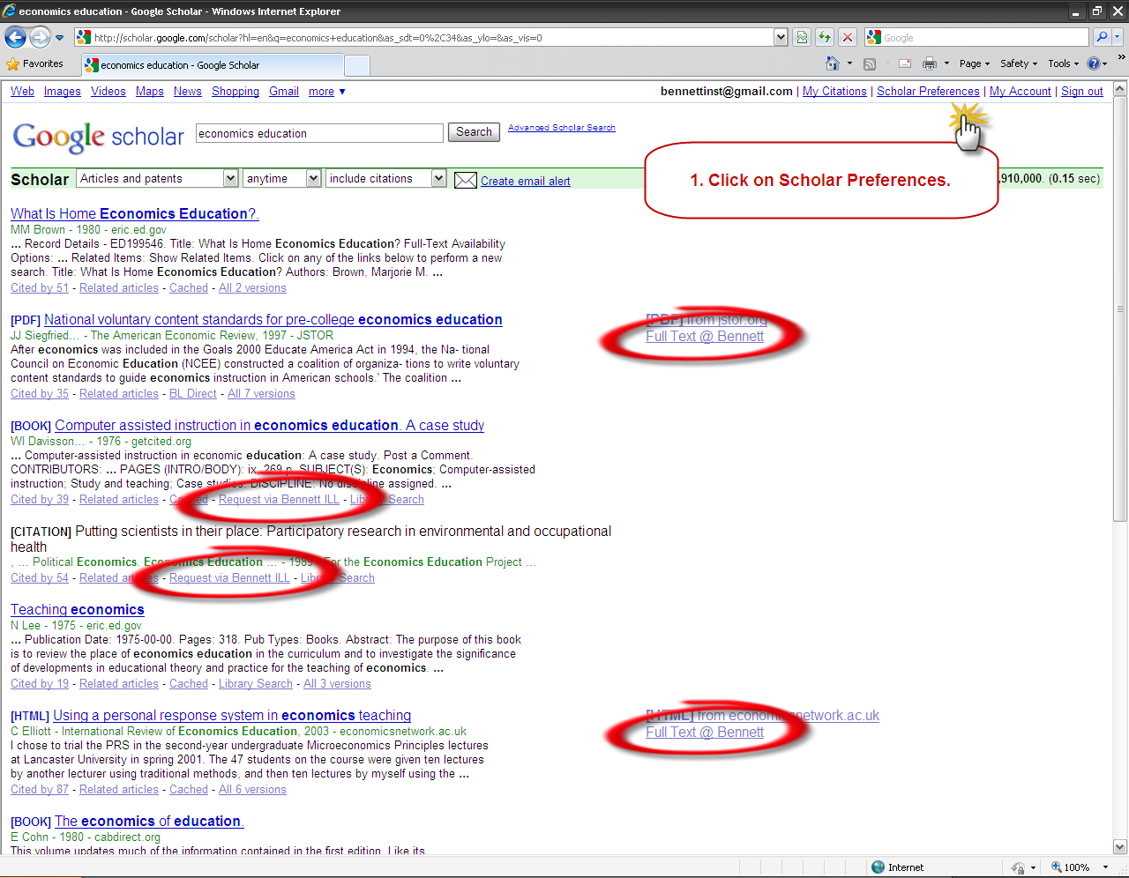Click the Scholar search query field

click(x=319, y=133)
